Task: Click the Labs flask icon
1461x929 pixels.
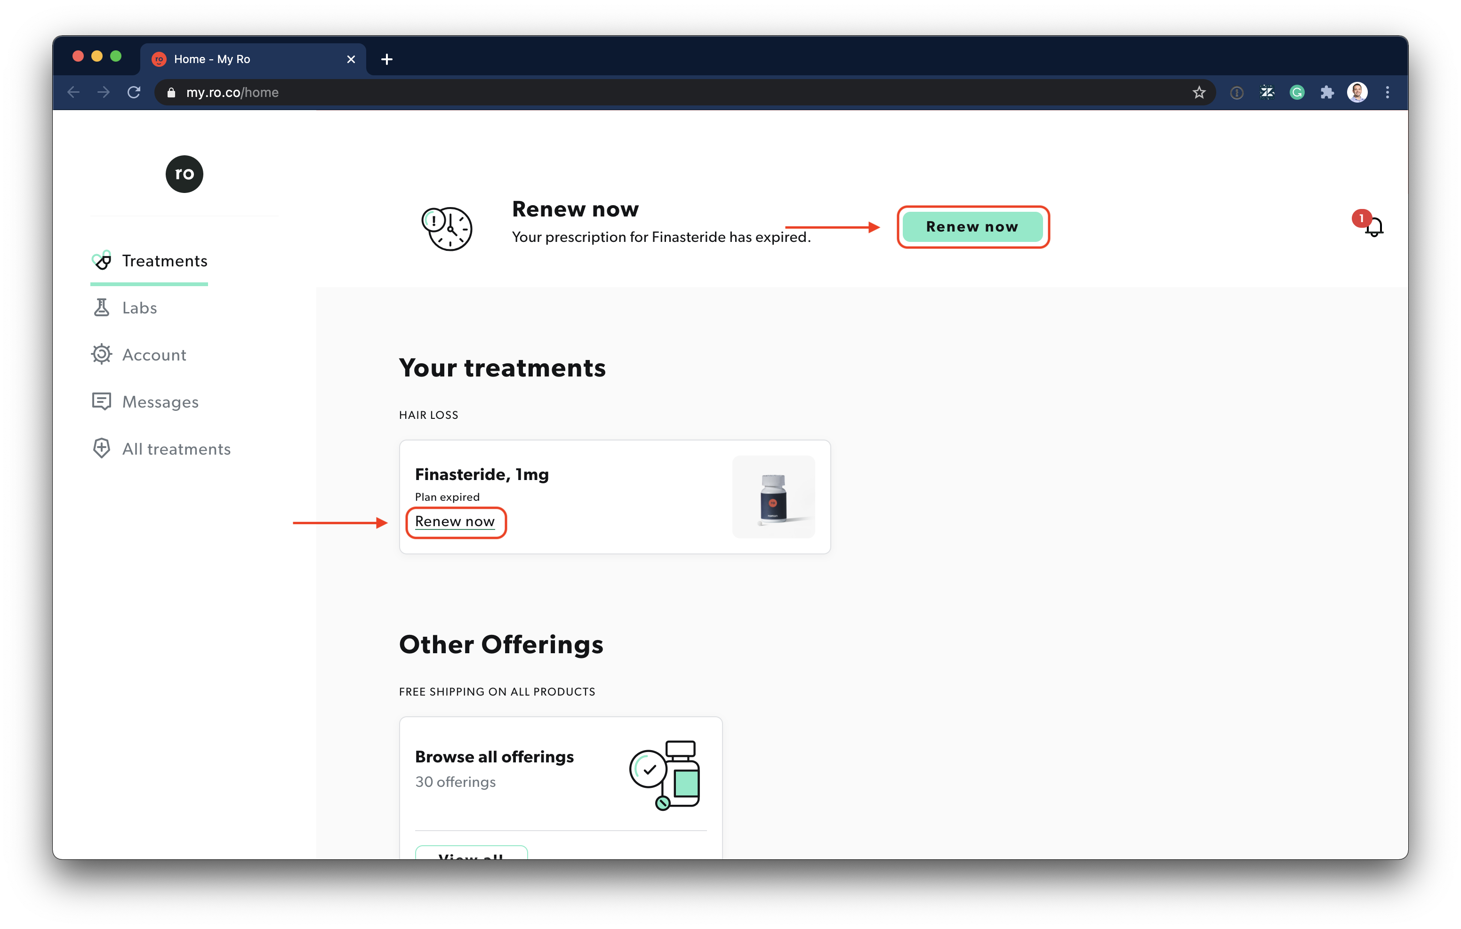Action: coord(101,308)
